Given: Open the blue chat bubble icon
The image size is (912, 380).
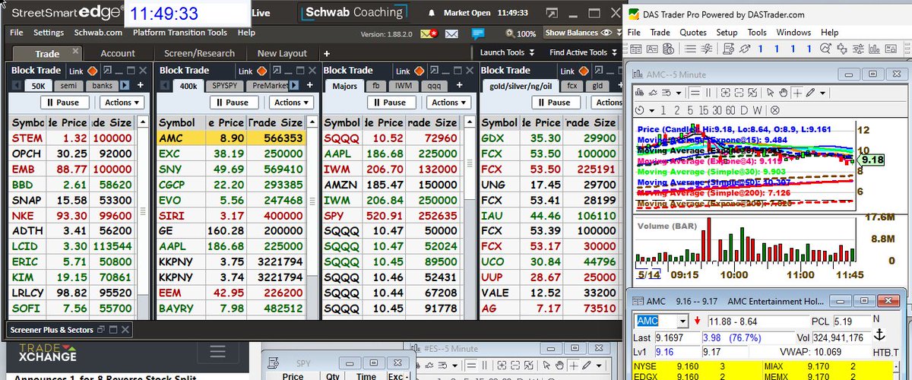Looking at the screenshot, I should (477, 33).
